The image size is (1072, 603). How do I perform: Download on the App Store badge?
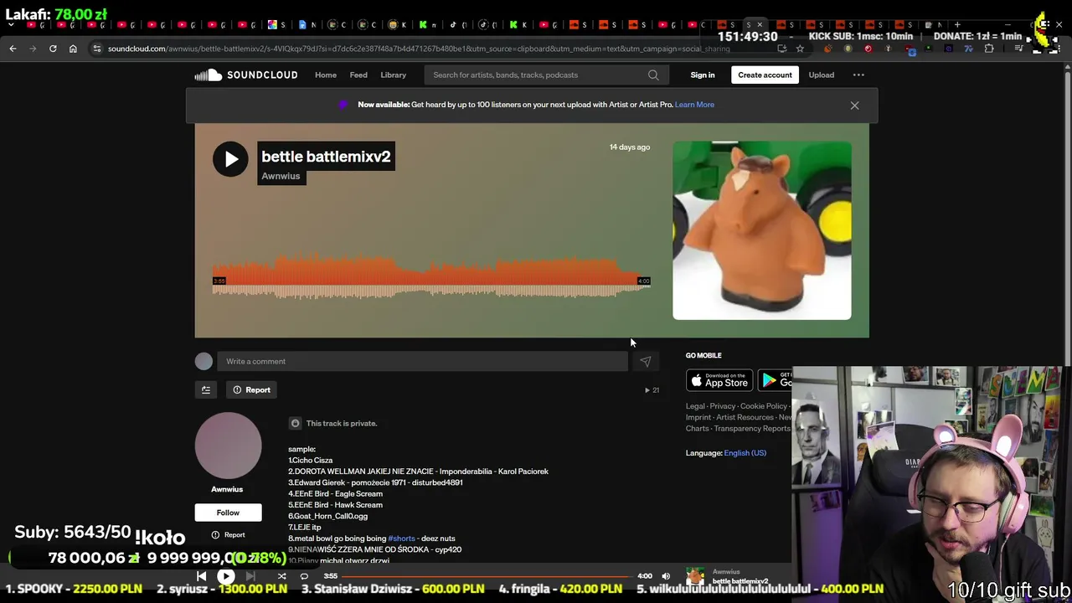tap(719, 381)
